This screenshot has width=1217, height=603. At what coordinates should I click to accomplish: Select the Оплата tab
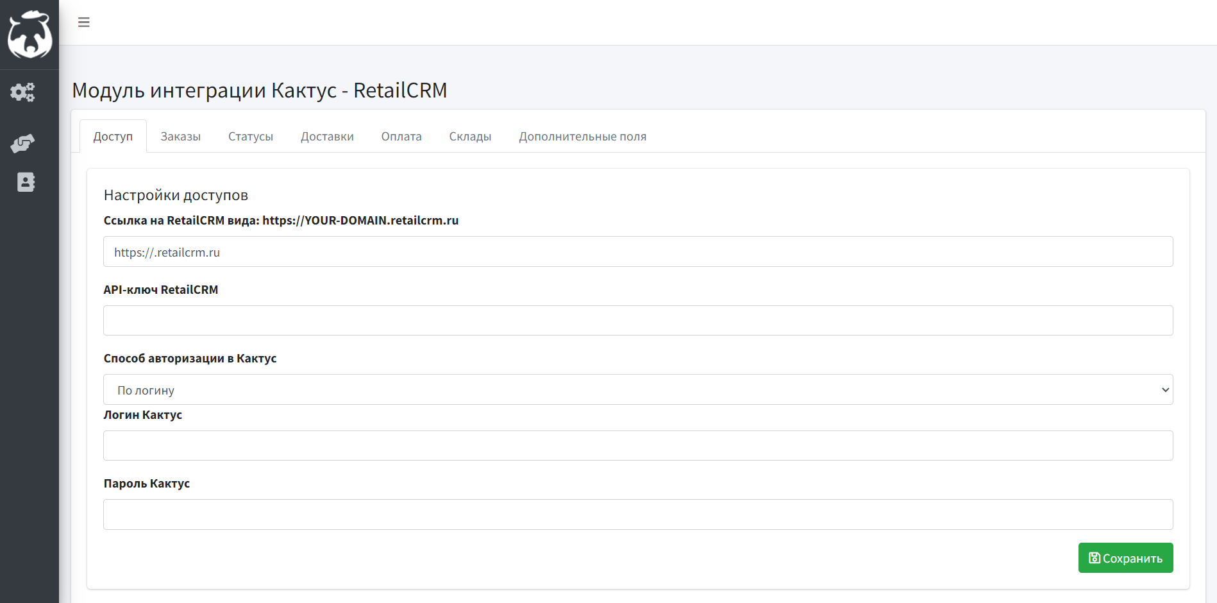tap(401, 136)
